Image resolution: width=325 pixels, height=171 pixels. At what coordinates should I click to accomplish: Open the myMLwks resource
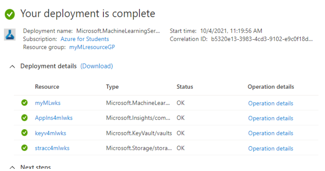[x=48, y=103]
